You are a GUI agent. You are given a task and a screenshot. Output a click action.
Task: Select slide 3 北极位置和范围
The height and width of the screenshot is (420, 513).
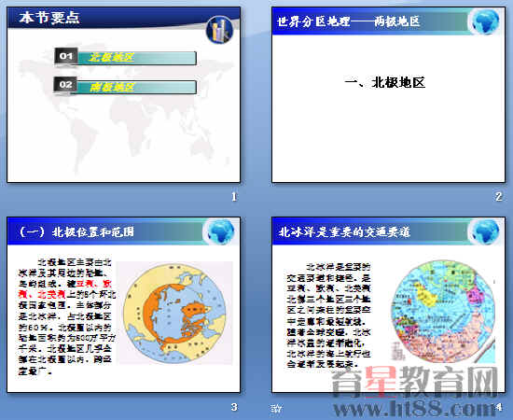click(x=124, y=304)
